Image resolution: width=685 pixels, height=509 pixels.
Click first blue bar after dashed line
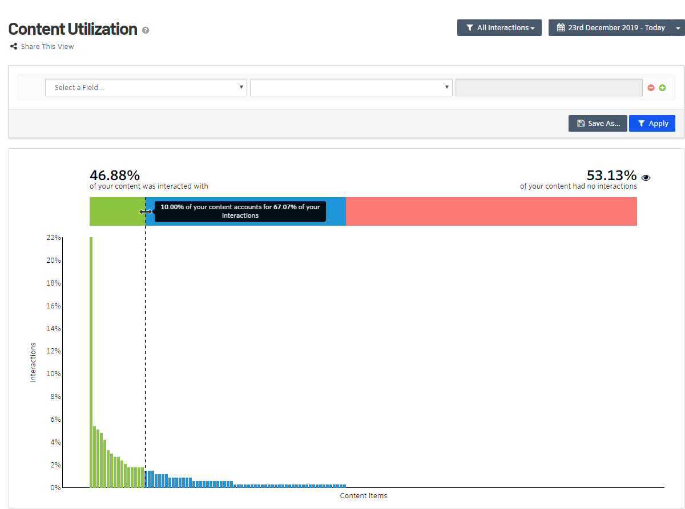point(147,479)
